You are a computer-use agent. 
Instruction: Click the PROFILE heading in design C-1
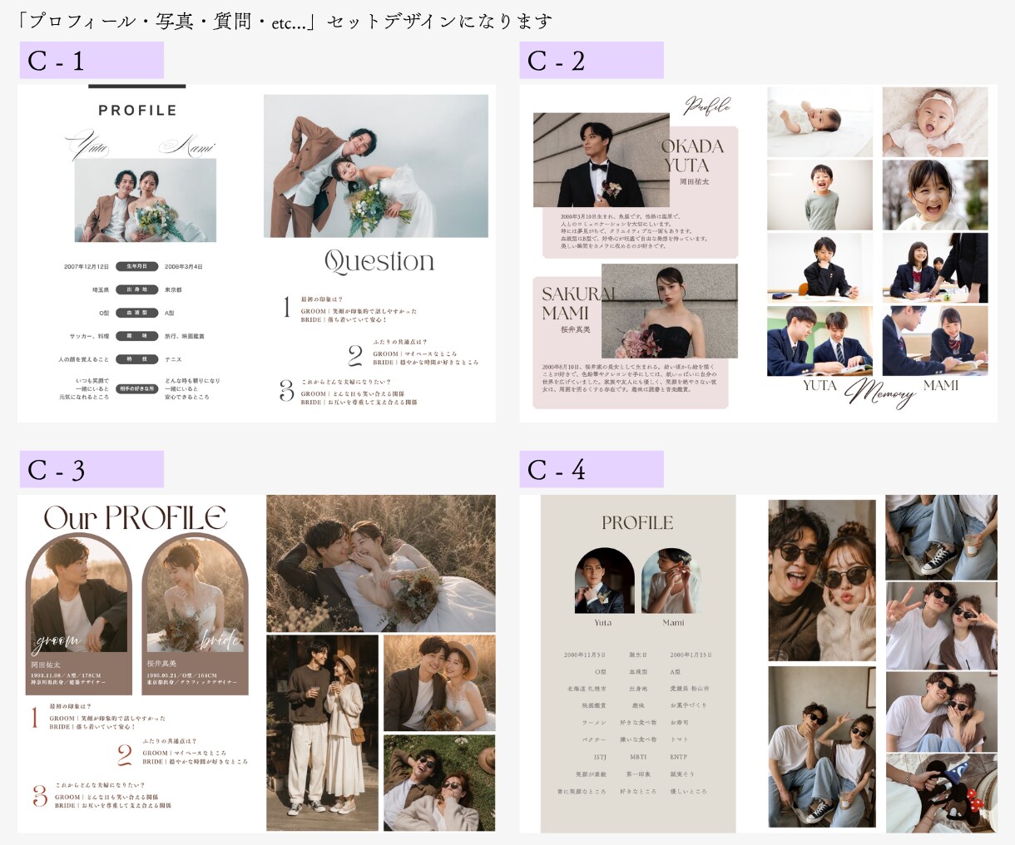(137, 111)
